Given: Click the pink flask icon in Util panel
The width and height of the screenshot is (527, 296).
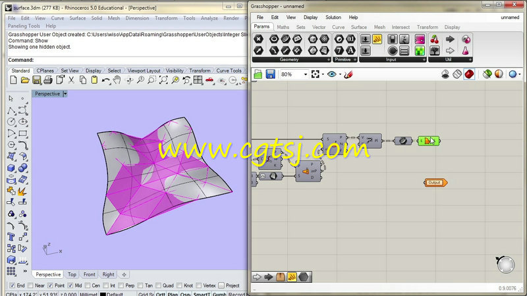Looking at the screenshot, I should point(465,51).
